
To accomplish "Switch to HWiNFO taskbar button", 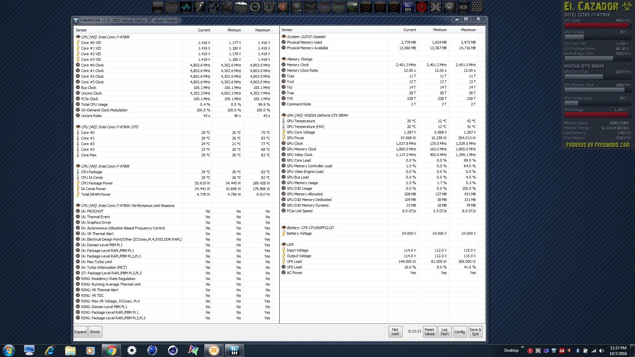I will (x=234, y=350).
